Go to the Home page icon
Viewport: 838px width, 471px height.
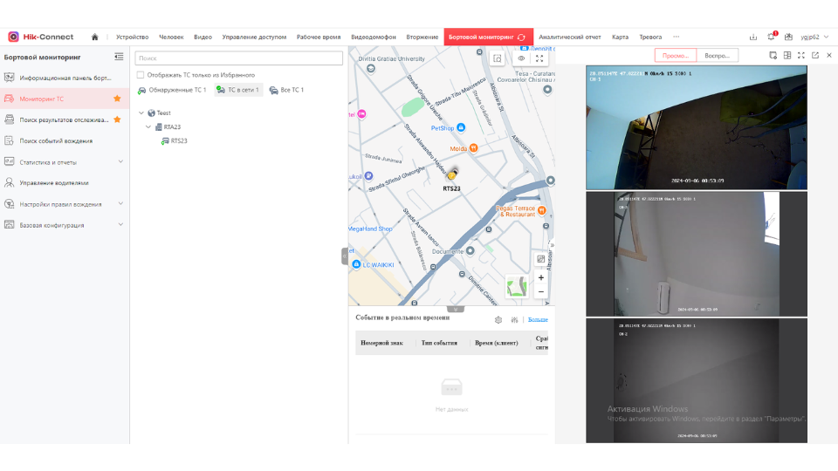pos(94,38)
